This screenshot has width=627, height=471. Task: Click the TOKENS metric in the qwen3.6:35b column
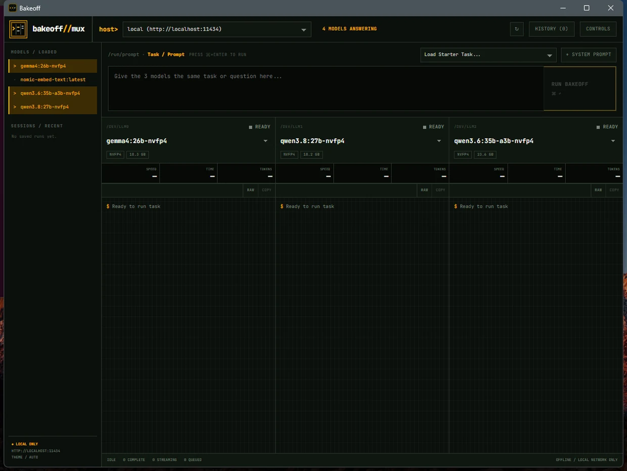[x=594, y=173]
